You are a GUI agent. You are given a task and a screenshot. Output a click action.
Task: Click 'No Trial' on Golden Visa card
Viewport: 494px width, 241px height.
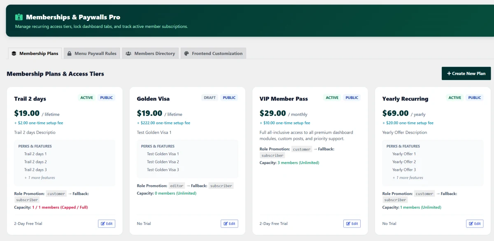(144, 224)
